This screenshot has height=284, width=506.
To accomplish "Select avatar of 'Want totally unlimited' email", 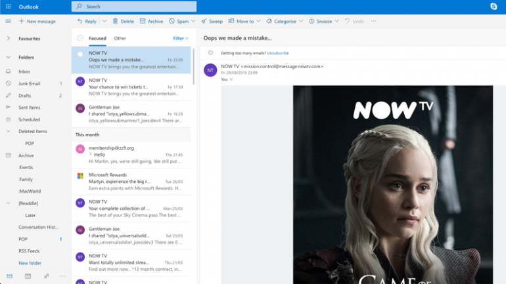I will point(80,257).
